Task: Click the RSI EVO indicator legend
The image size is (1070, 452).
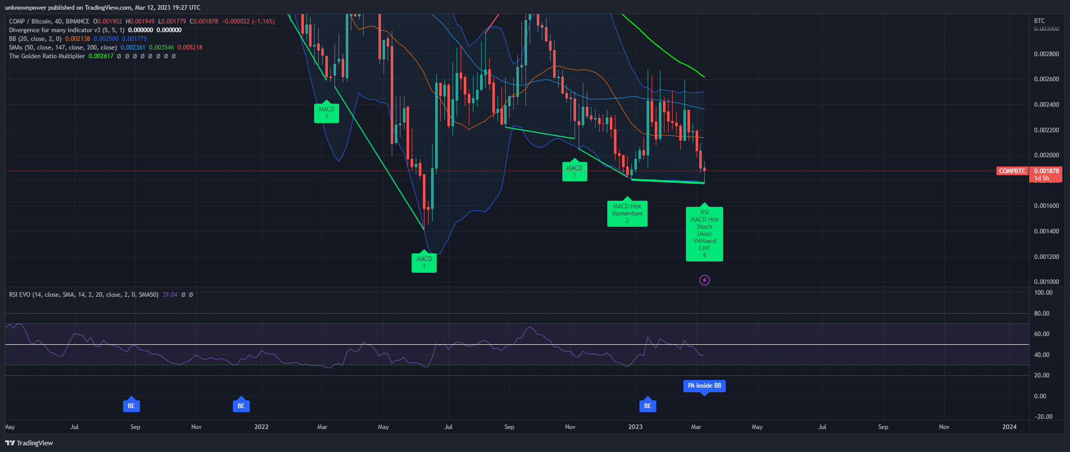Action: click(x=84, y=295)
